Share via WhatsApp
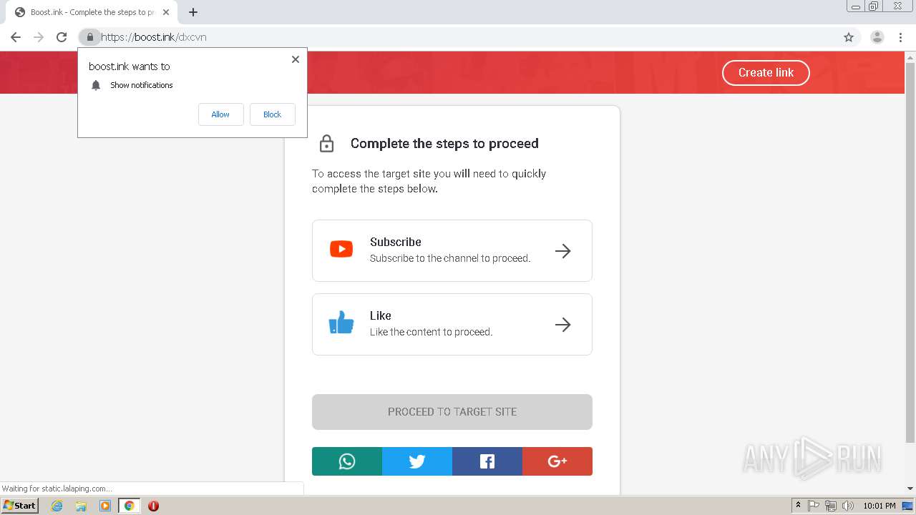This screenshot has width=916, height=515. tap(347, 461)
